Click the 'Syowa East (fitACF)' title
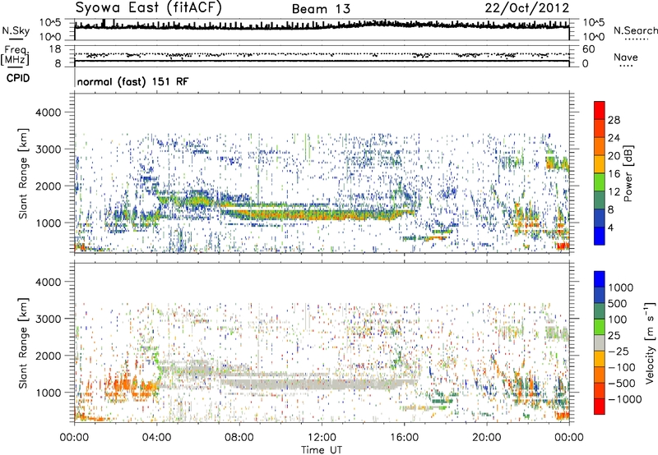Viewport: 658px width, 455px height. pyautogui.click(x=148, y=8)
